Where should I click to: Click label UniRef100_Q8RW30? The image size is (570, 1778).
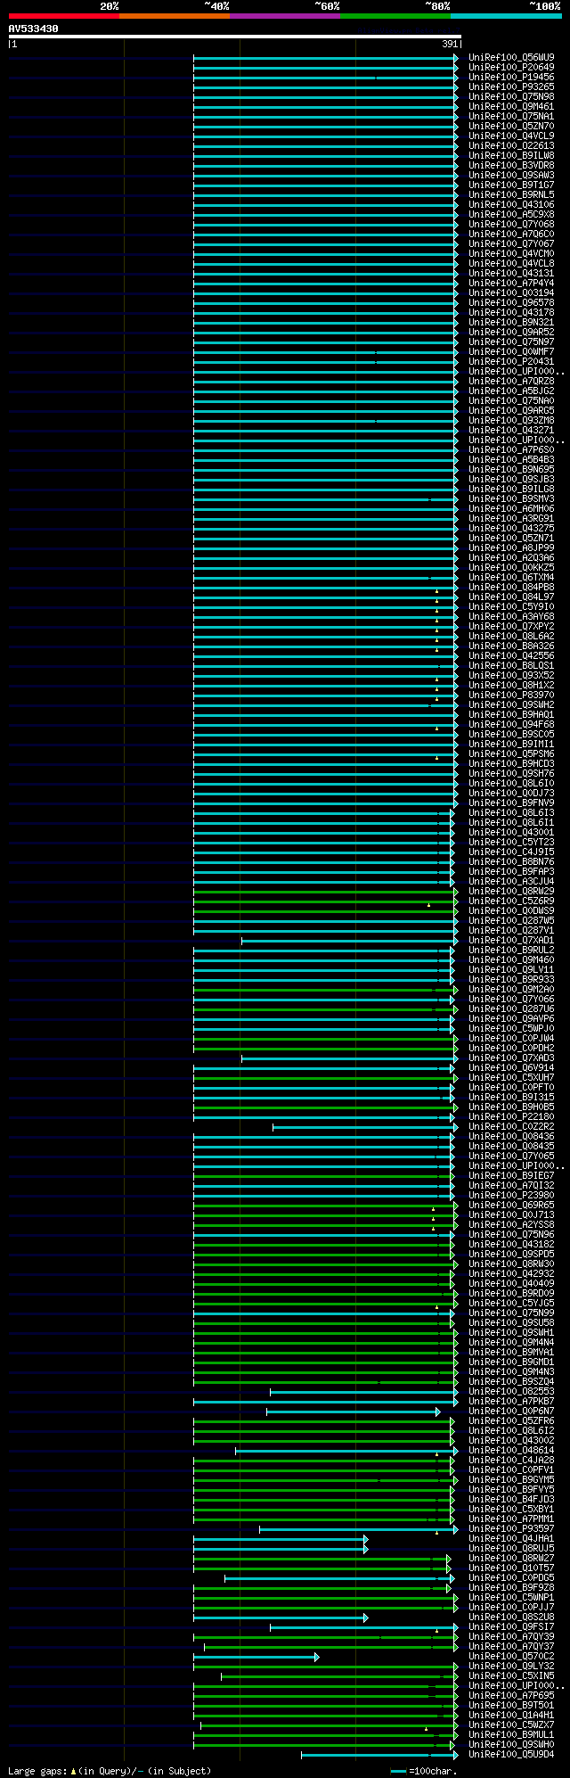511,1264
